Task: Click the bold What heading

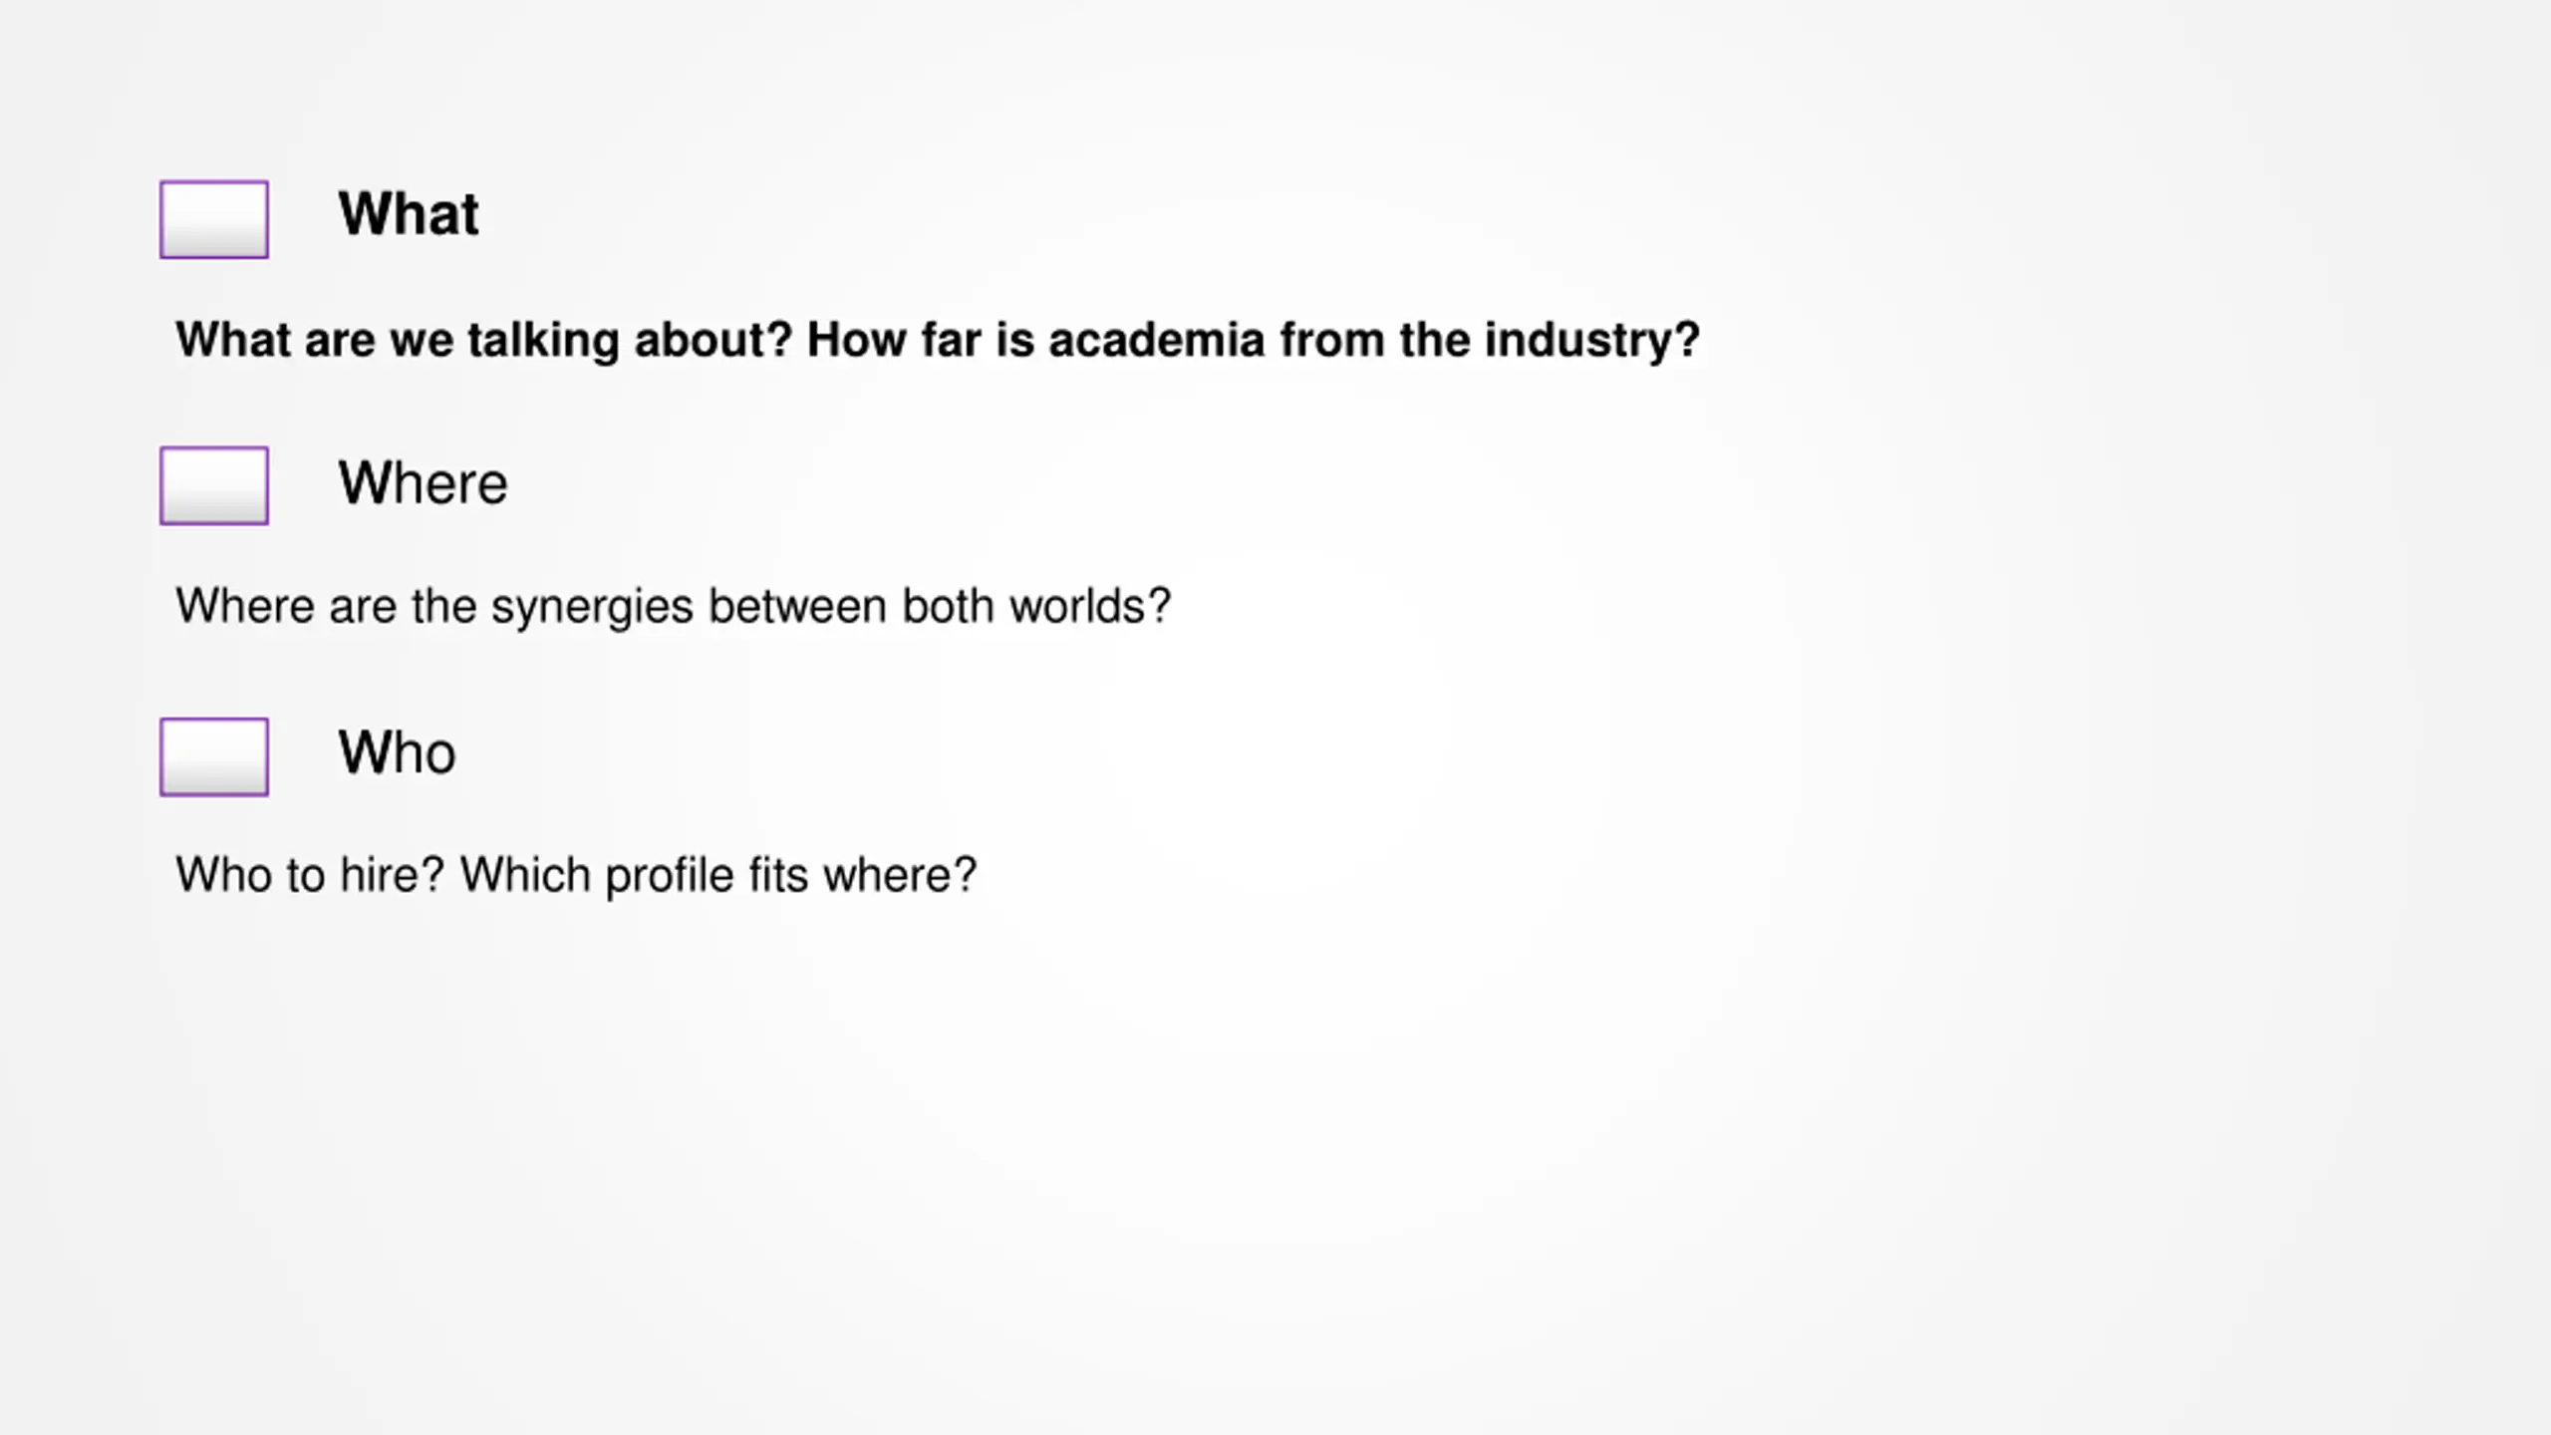Action: tap(409, 213)
